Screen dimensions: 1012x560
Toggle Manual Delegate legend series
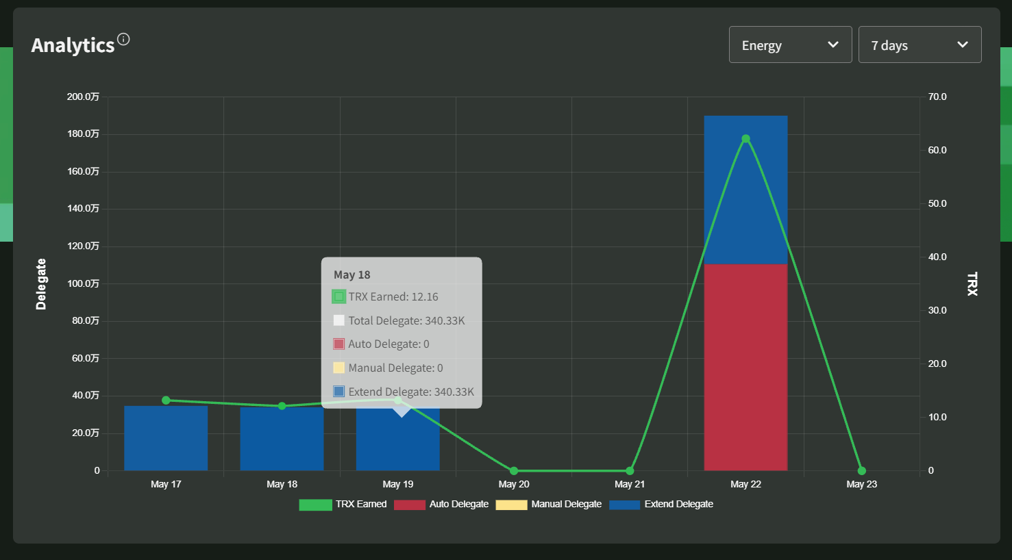(x=549, y=505)
